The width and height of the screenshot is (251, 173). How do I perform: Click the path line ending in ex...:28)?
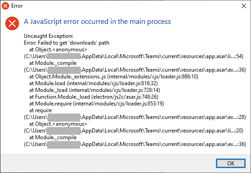pyautogui.click(x=135, y=117)
